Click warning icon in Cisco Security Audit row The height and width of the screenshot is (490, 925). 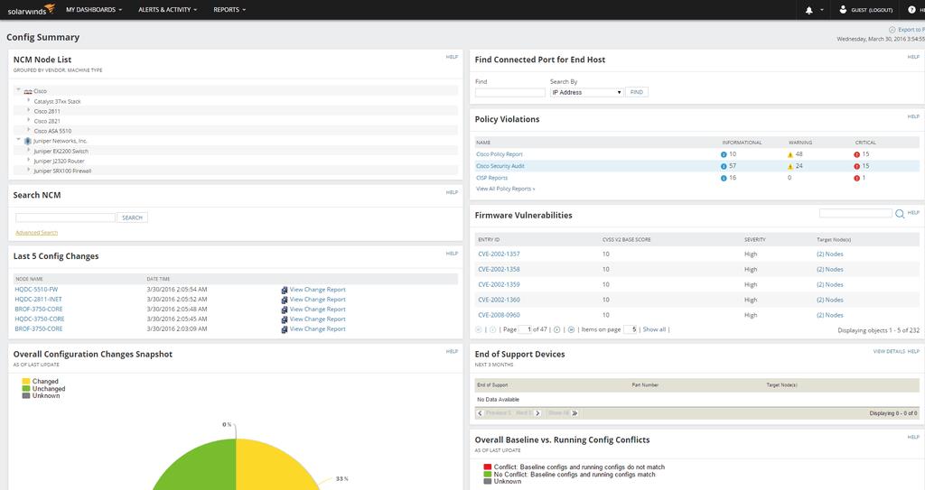[x=790, y=166]
